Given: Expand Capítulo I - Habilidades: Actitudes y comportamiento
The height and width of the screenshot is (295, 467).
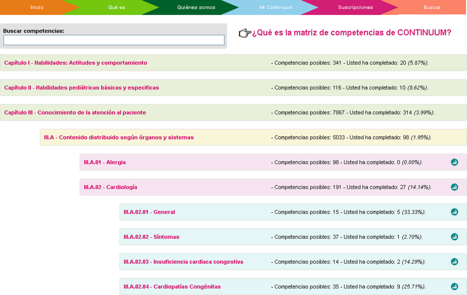Looking at the screenshot, I should [x=76, y=63].
